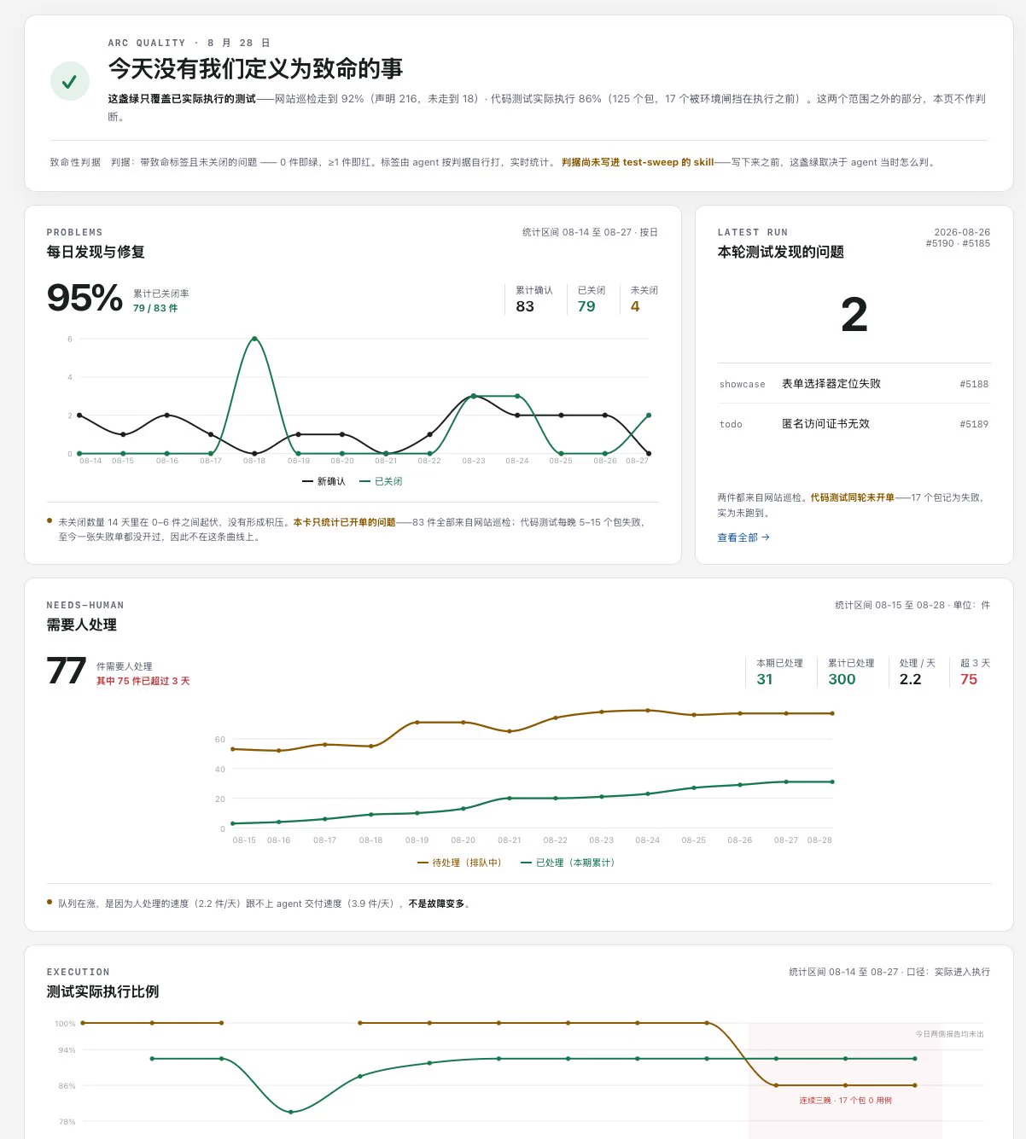The height and width of the screenshot is (1139, 1026).
Task: Click the headline 今天没有我们定义为致命的事
Action: (x=255, y=68)
